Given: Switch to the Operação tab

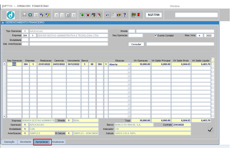Looking at the screenshot, I should coord(9,142).
